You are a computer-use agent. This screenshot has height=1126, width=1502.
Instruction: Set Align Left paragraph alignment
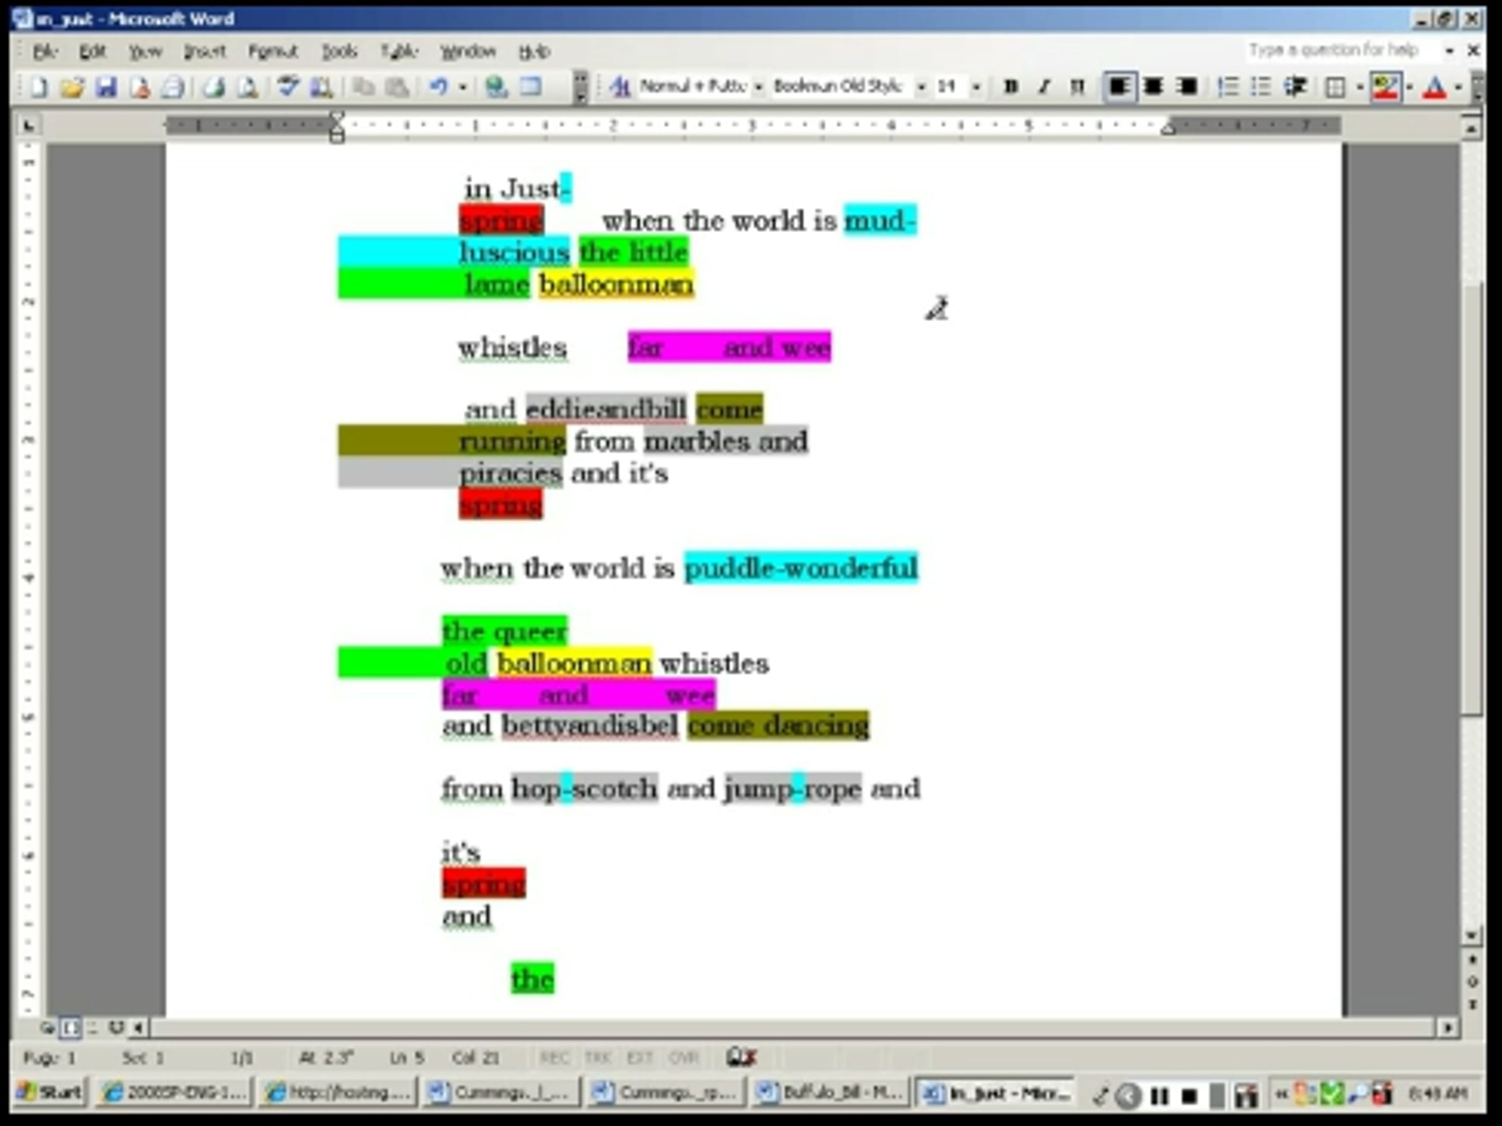click(x=1119, y=87)
